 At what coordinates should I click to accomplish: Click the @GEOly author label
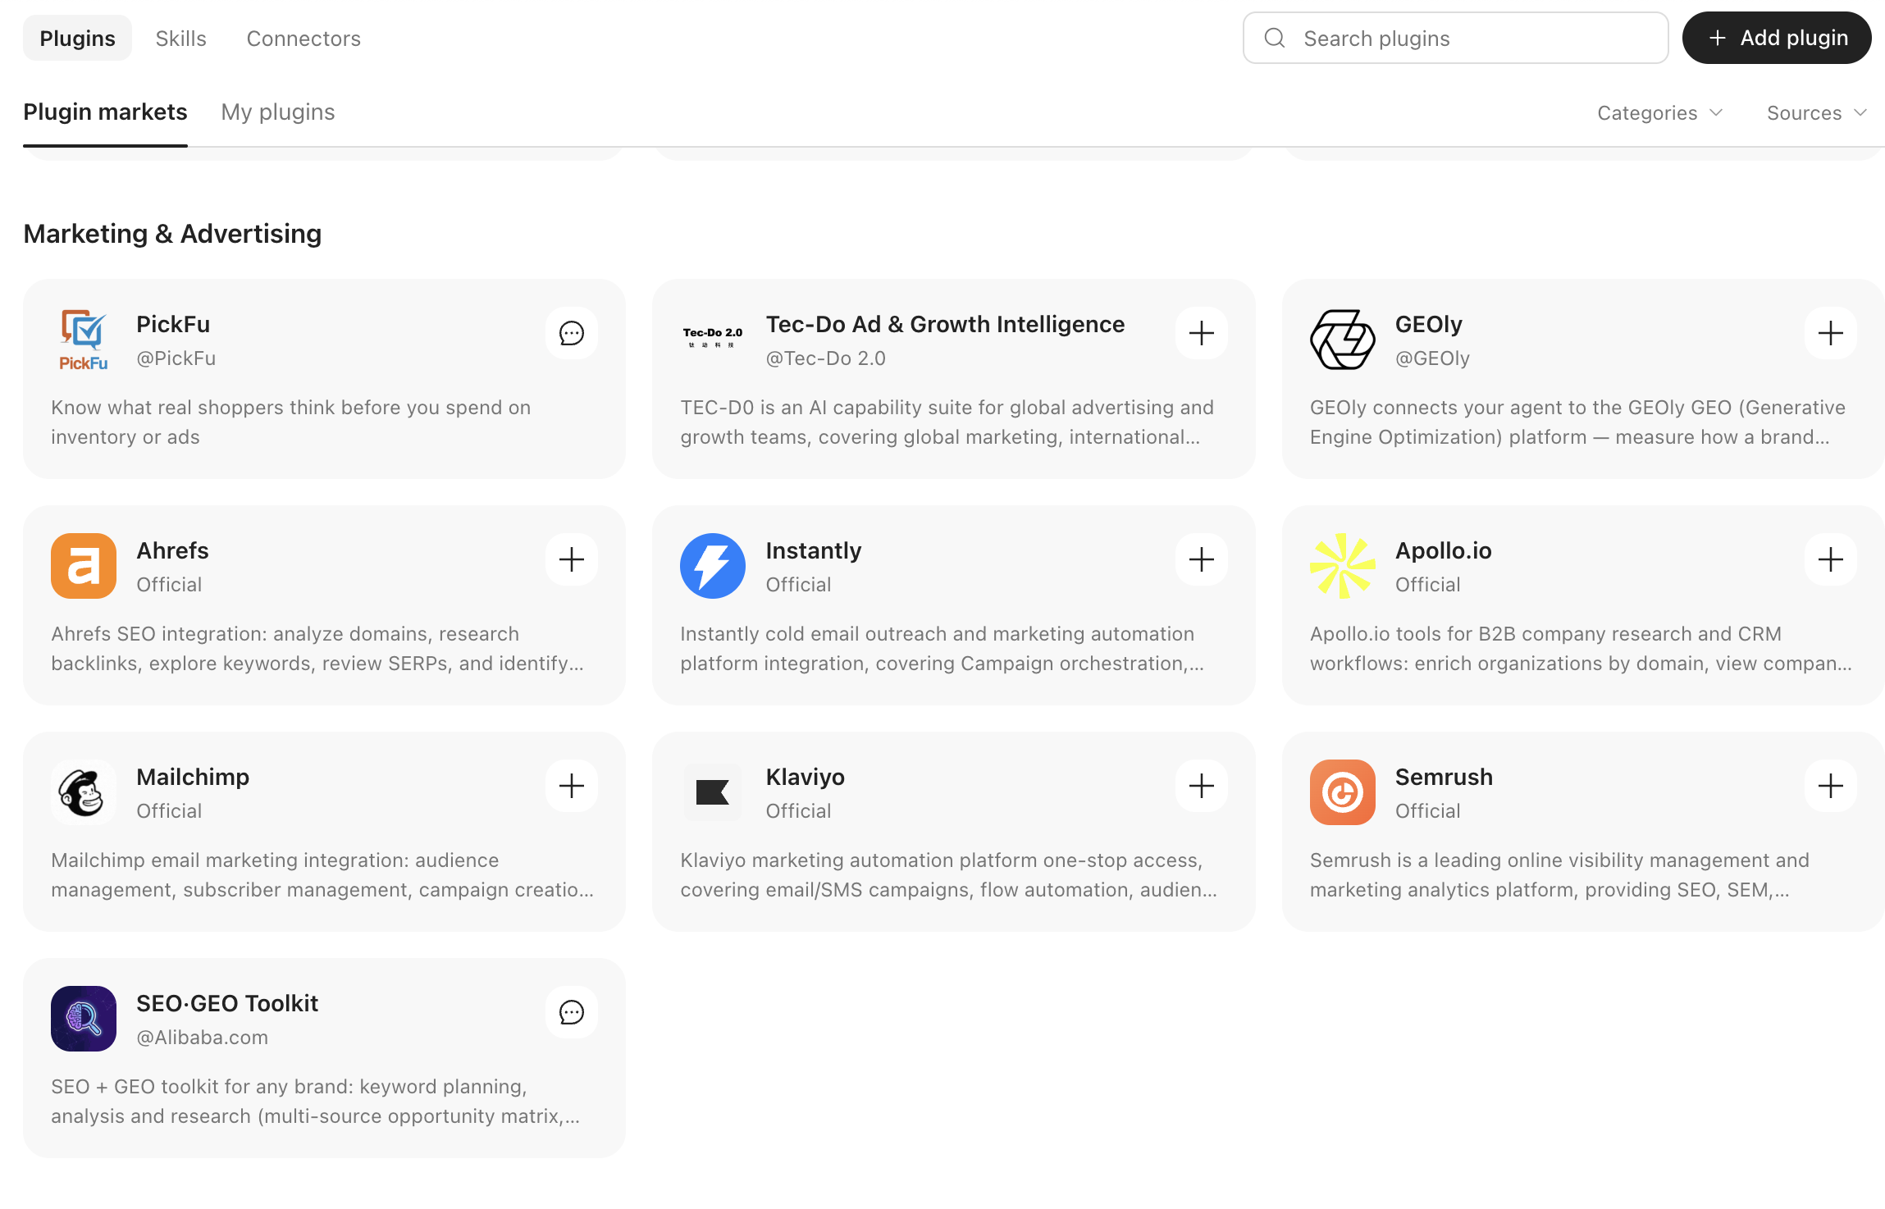(1432, 358)
